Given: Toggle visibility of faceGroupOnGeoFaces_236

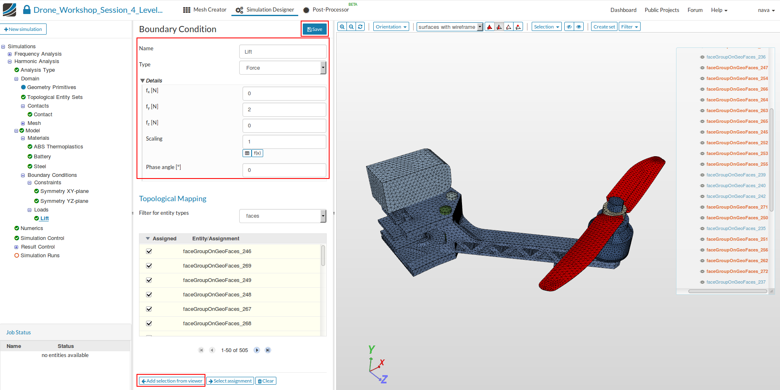Looking at the screenshot, I should click(x=702, y=57).
